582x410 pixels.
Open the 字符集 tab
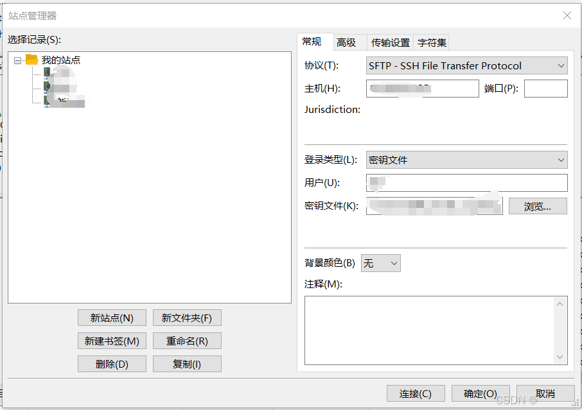tap(432, 42)
